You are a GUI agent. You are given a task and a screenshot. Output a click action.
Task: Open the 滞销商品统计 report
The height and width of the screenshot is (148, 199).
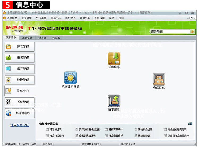pyautogui.click(x=143, y=129)
